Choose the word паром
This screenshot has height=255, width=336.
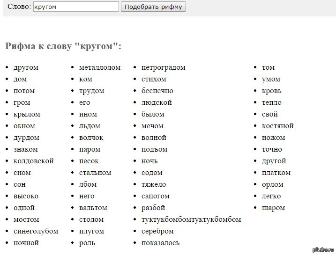90,150
